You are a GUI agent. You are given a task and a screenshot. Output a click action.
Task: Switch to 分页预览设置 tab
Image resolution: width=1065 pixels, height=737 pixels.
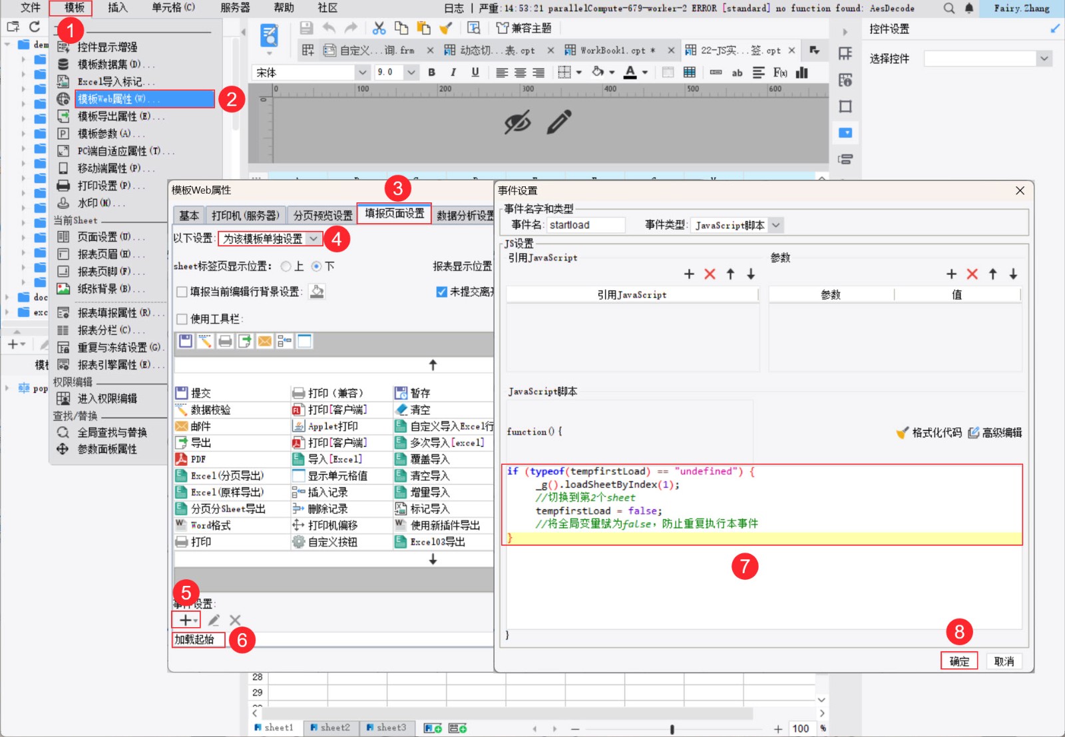coord(323,216)
